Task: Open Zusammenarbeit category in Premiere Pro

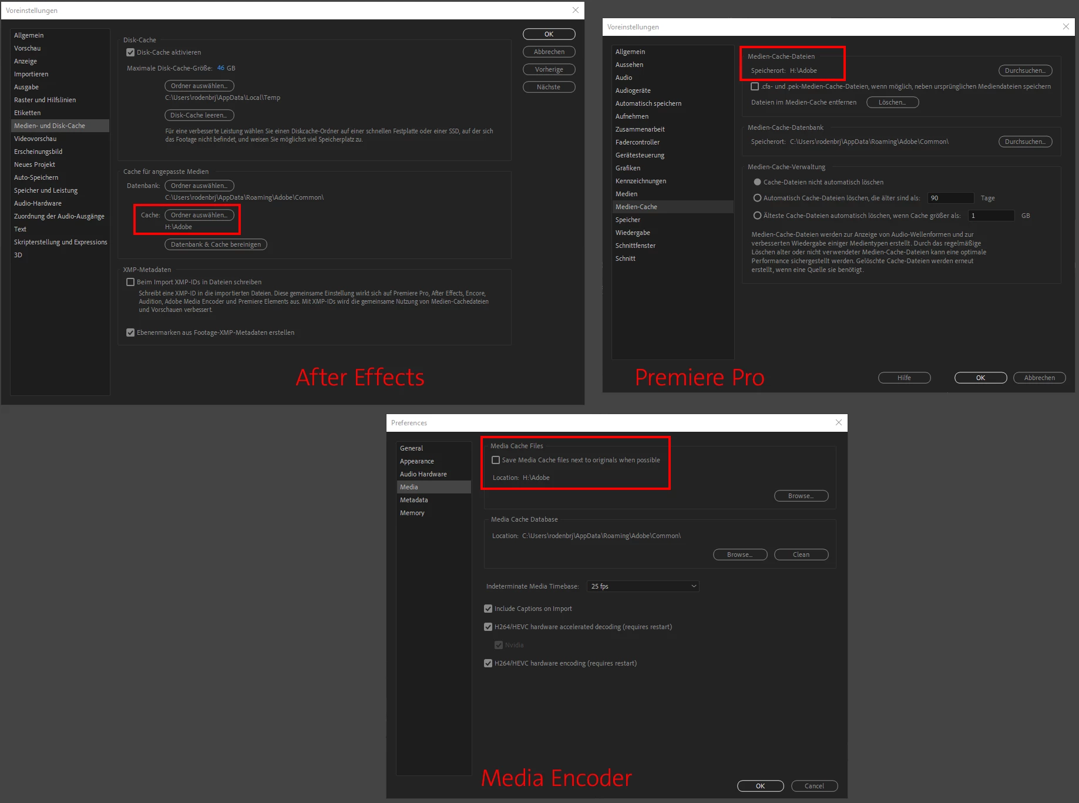Action: 673,129
